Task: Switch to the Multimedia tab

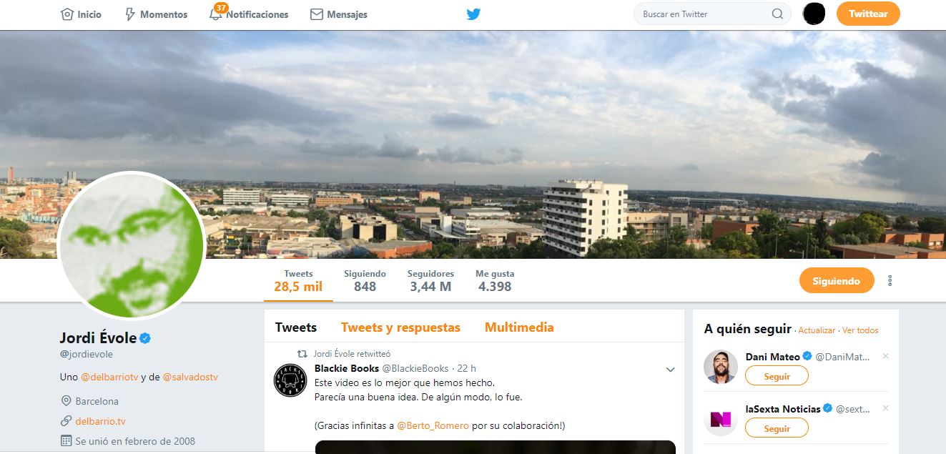Action: [519, 327]
